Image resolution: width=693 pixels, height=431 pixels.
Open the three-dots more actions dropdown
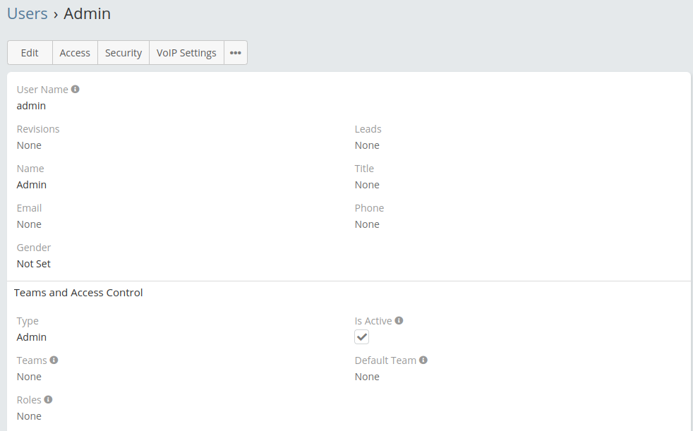[236, 53]
